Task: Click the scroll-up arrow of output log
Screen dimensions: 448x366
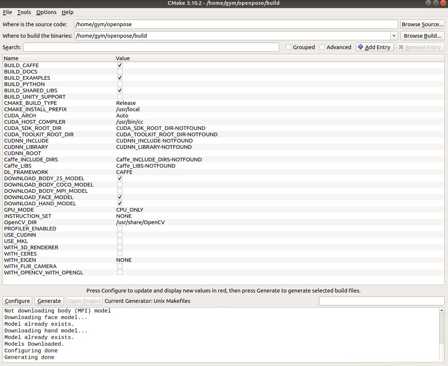Action: click(442, 310)
